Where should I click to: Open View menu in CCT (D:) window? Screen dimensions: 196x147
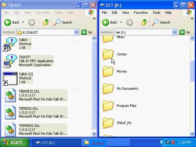[x=126, y=13]
